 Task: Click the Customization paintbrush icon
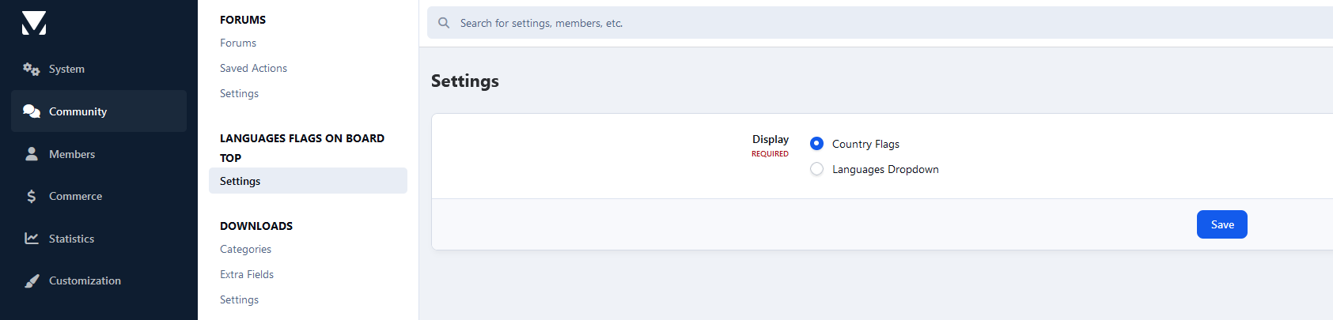tap(32, 280)
